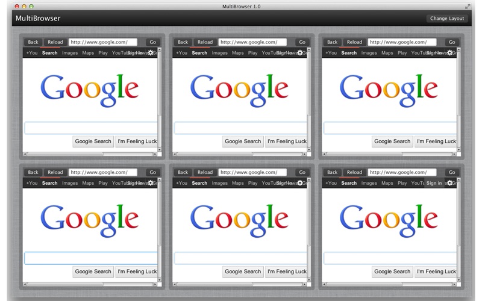Click I'm Feeling Lucky in the bottom-left pane
The height and width of the screenshot is (301, 482).
(136, 272)
